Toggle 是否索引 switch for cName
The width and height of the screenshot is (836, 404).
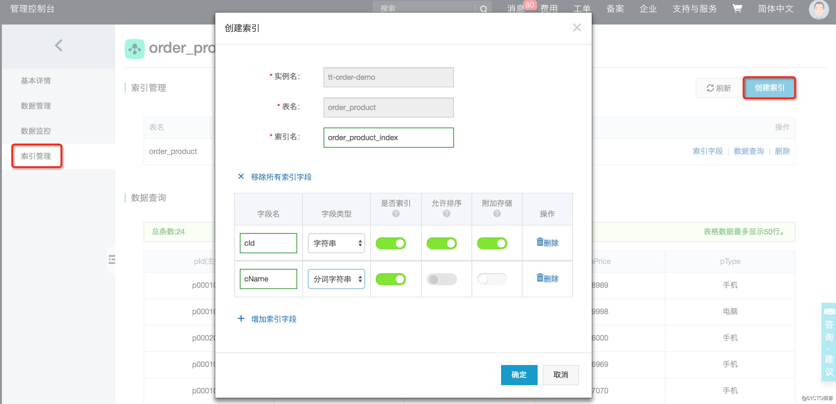(x=390, y=279)
